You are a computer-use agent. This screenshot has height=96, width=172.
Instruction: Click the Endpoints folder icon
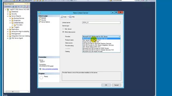[x=12, y=21]
